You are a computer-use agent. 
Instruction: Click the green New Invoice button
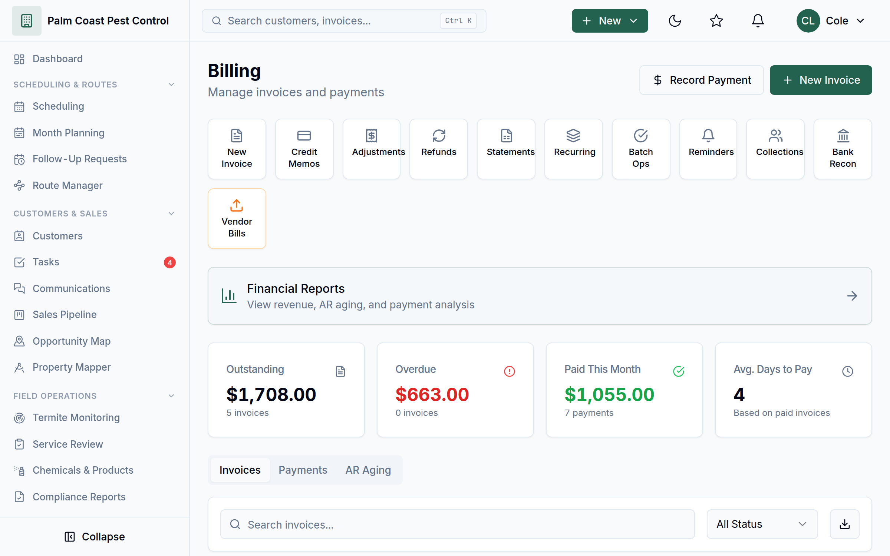click(x=821, y=80)
